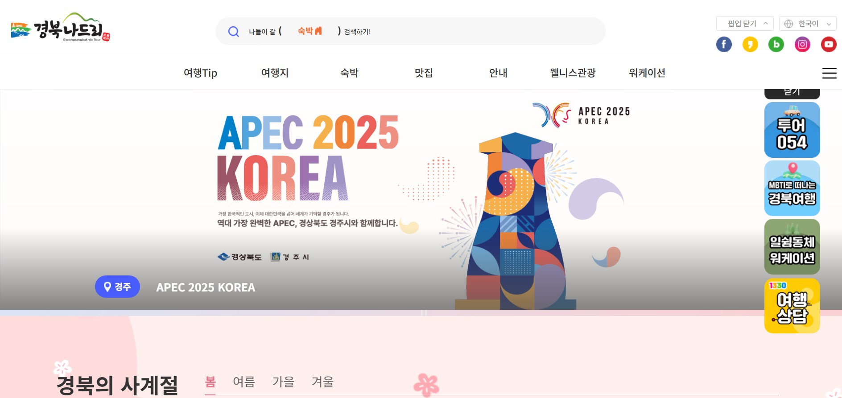842x398 pixels.
Task: Open the 1330 여행상담 quick banner
Action: [x=792, y=306]
